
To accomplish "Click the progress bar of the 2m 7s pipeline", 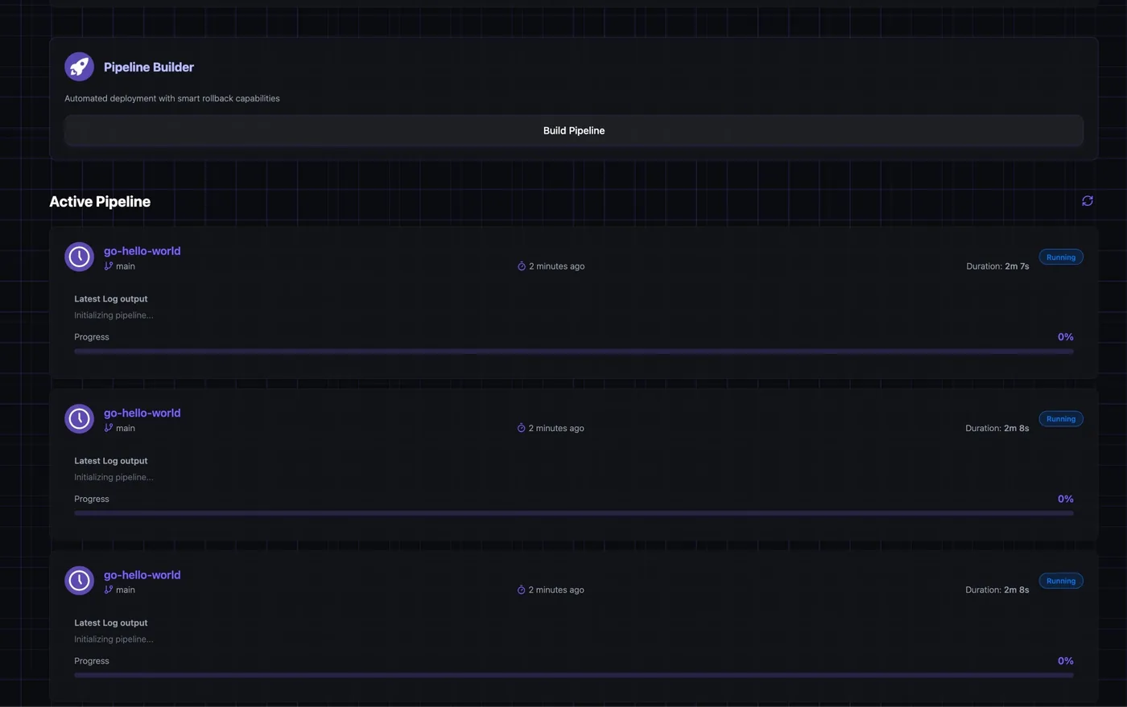I will [x=574, y=351].
